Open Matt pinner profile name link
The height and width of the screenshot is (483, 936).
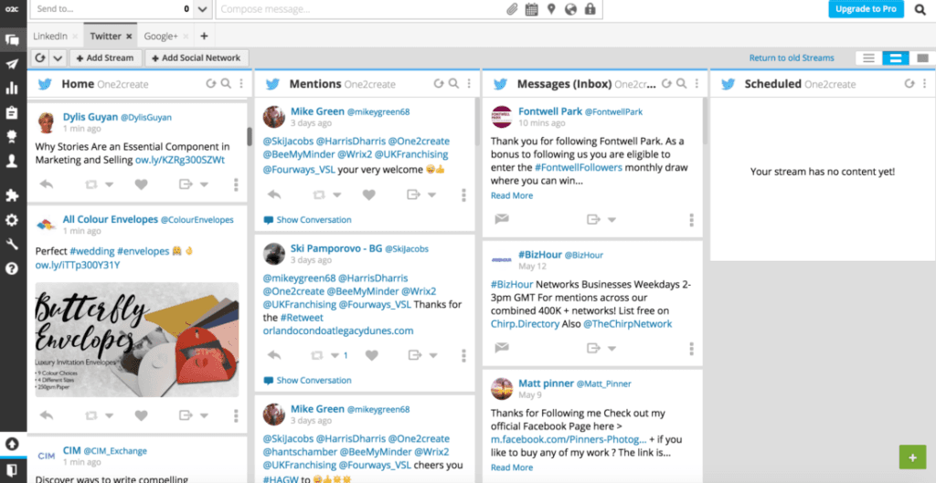click(x=547, y=383)
